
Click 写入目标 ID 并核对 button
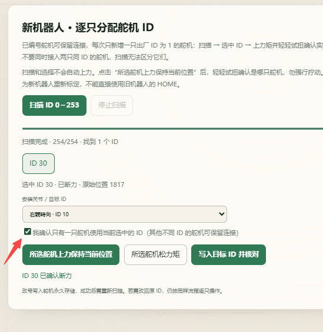click(x=228, y=254)
